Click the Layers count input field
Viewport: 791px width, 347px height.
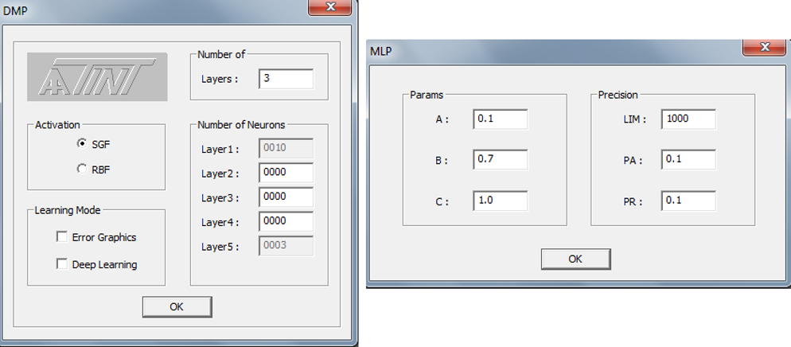(x=286, y=79)
